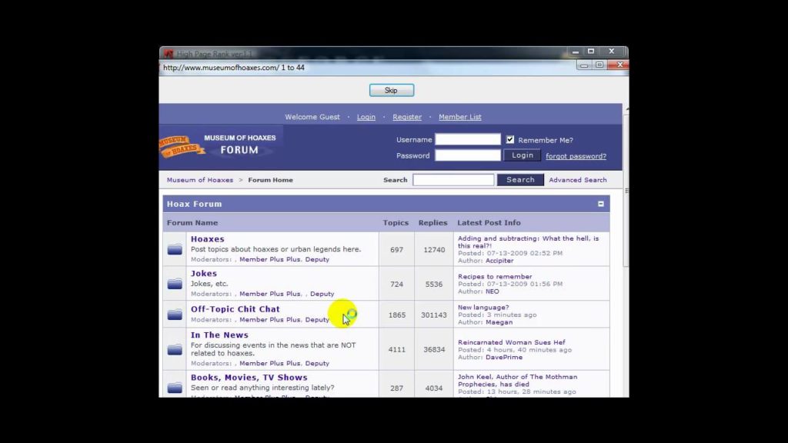Click the Login button beside Password

pos(523,155)
